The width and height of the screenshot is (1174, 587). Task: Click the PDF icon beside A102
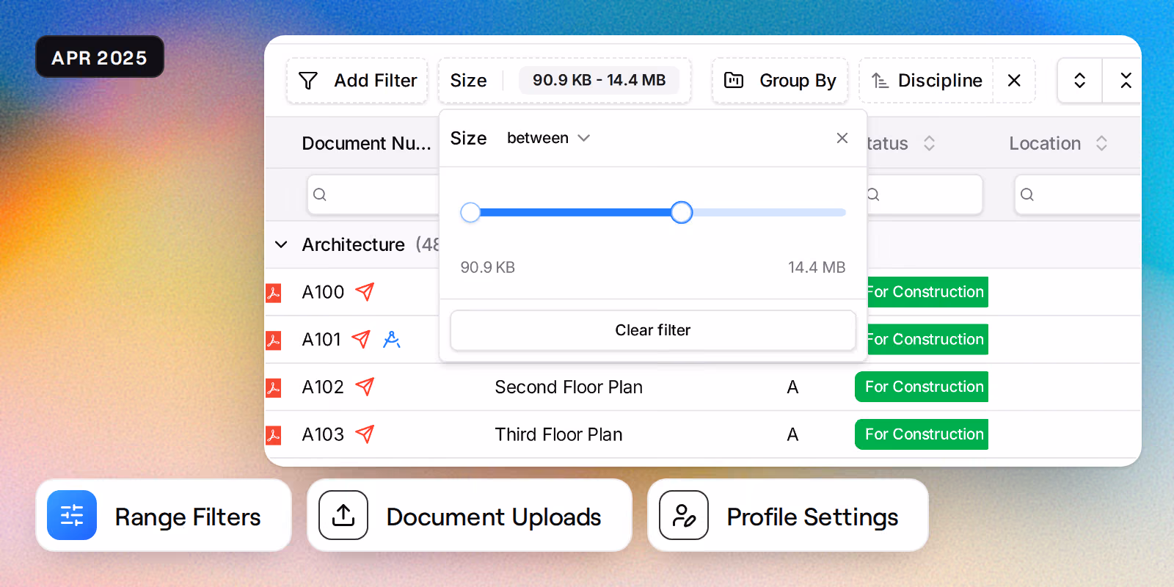tap(274, 387)
